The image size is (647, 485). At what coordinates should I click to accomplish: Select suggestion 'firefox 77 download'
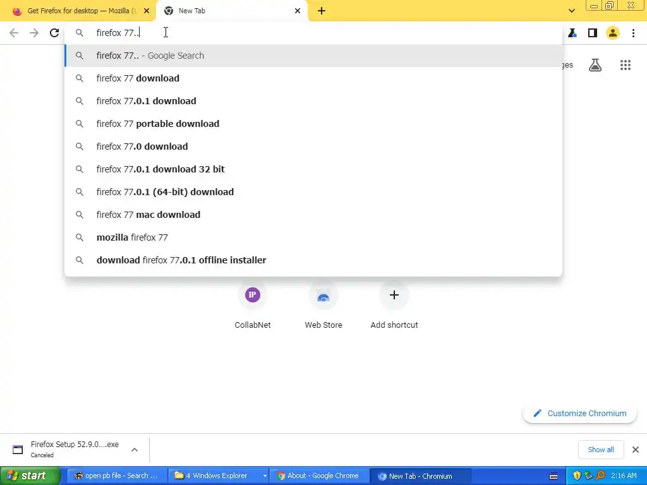[x=313, y=78]
